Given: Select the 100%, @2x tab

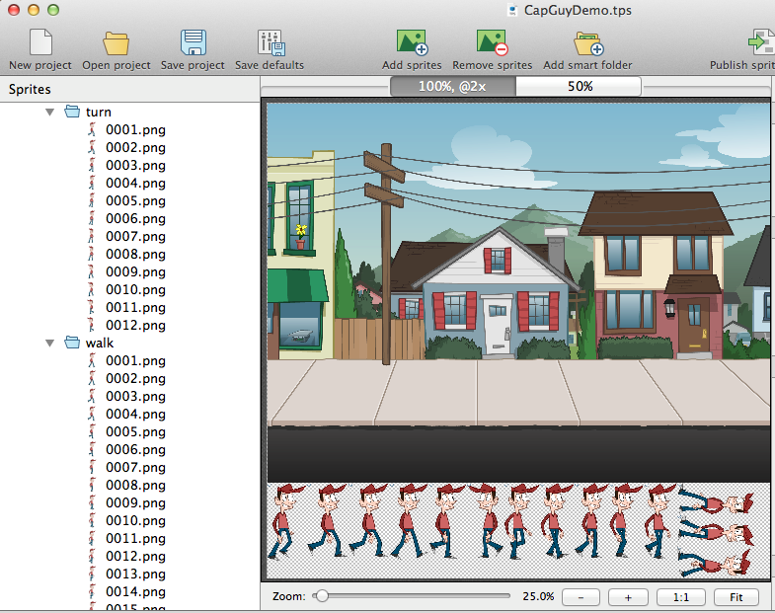Looking at the screenshot, I should click(452, 87).
